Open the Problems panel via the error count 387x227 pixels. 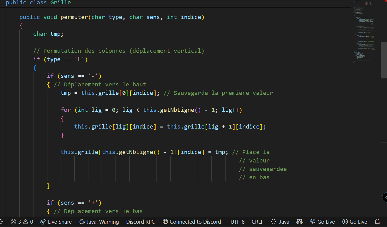click(x=15, y=222)
